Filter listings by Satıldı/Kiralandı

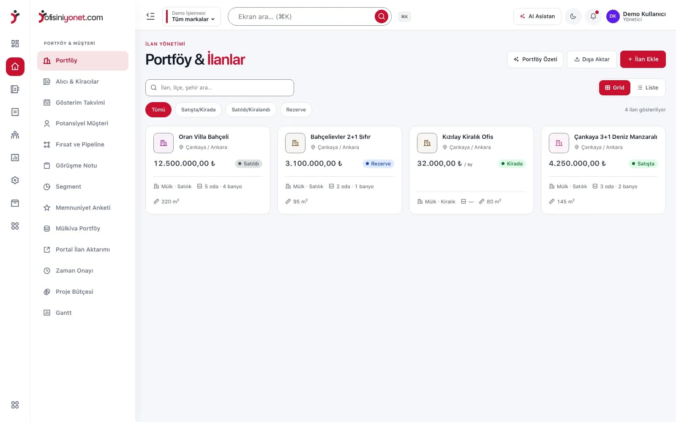251,110
